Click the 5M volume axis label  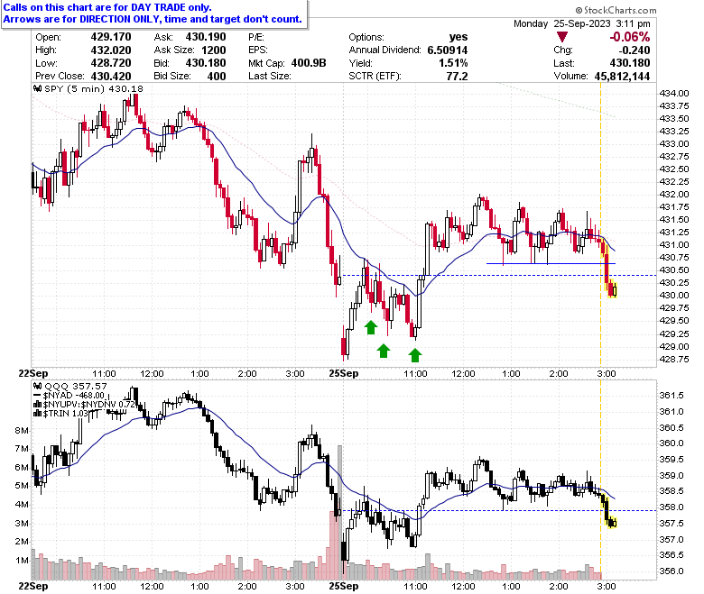pos(22,486)
